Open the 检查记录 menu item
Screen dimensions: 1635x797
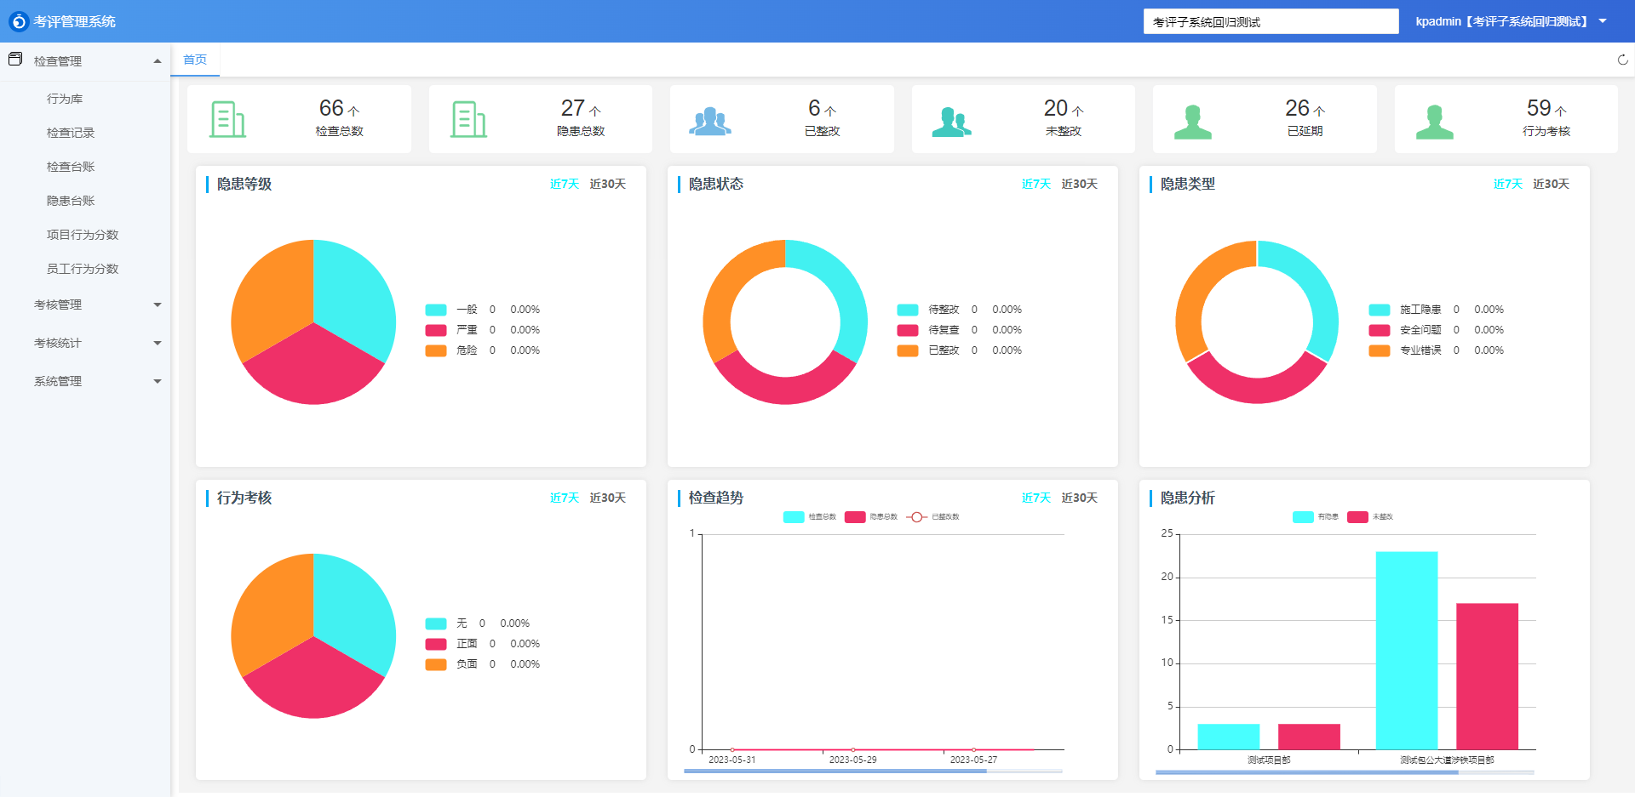point(71,133)
